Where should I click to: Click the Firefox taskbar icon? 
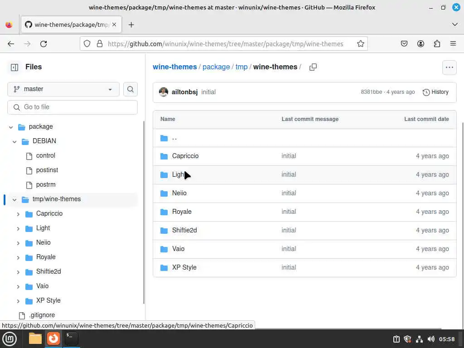(53, 338)
